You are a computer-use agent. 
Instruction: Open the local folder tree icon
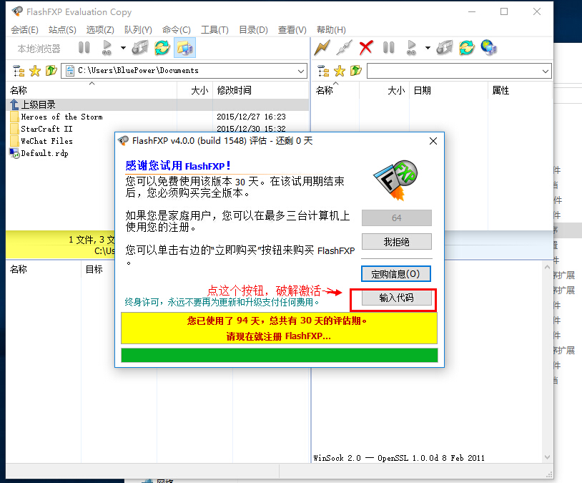19,71
